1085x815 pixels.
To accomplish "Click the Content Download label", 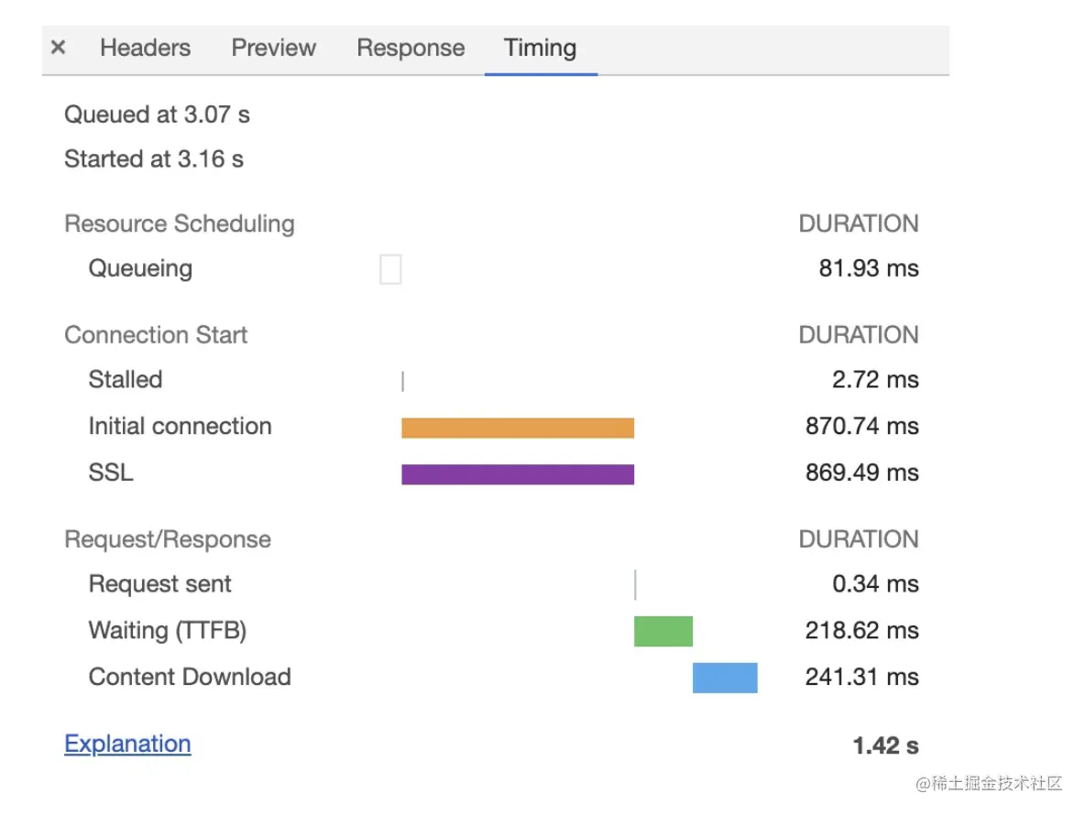I will pos(190,678).
